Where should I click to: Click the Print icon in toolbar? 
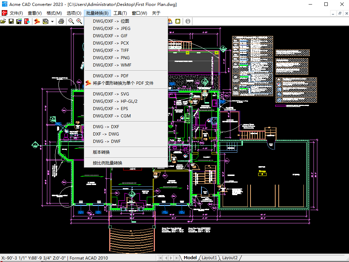point(61,21)
